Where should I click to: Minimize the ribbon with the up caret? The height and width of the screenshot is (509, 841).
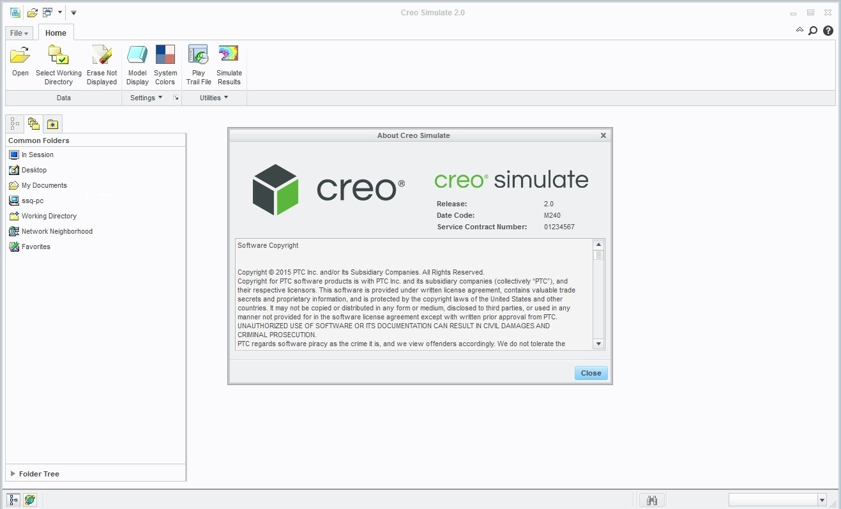pos(799,30)
